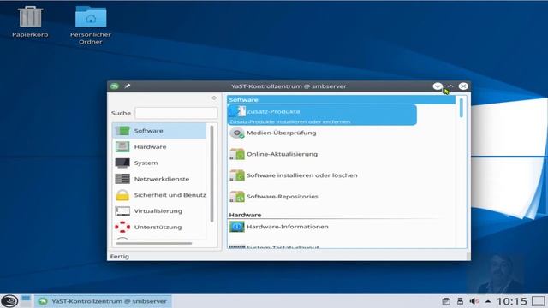Open the application launcher in taskbar
The image size is (548, 308).
9,301
